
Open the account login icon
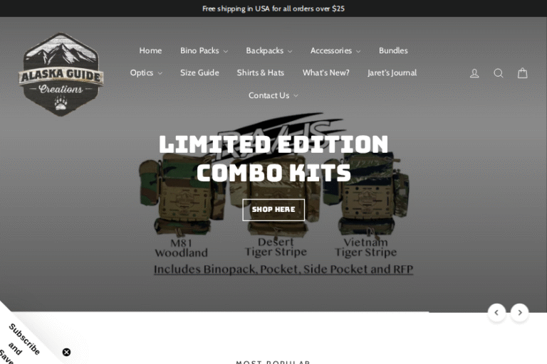pyautogui.click(x=474, y=73)
